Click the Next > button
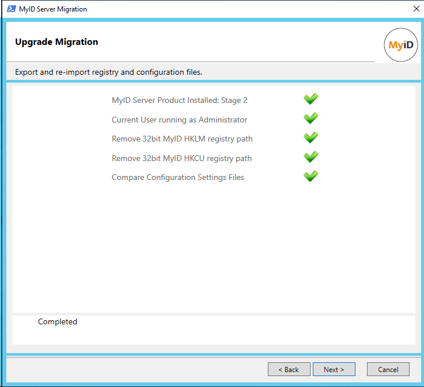Screen dimensions: 424x387 coord(334,369)
